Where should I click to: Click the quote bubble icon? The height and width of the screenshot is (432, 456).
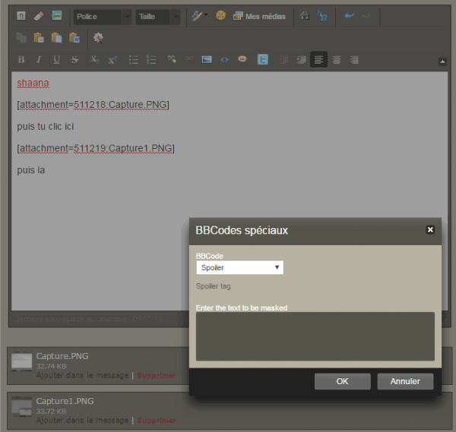coord(242,59)
